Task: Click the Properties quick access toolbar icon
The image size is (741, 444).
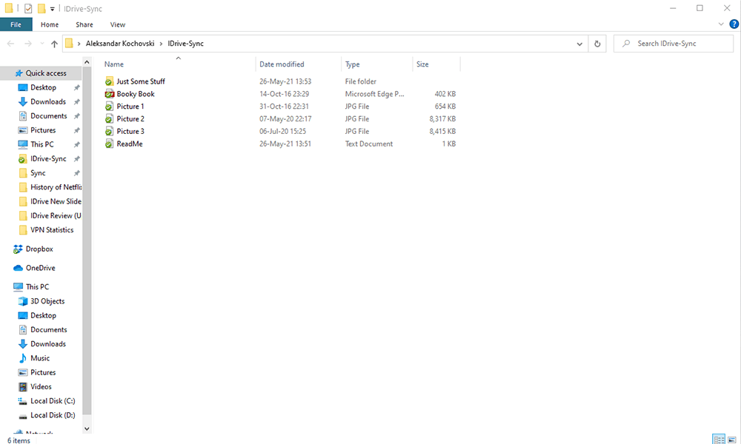Action: point(28,8)
